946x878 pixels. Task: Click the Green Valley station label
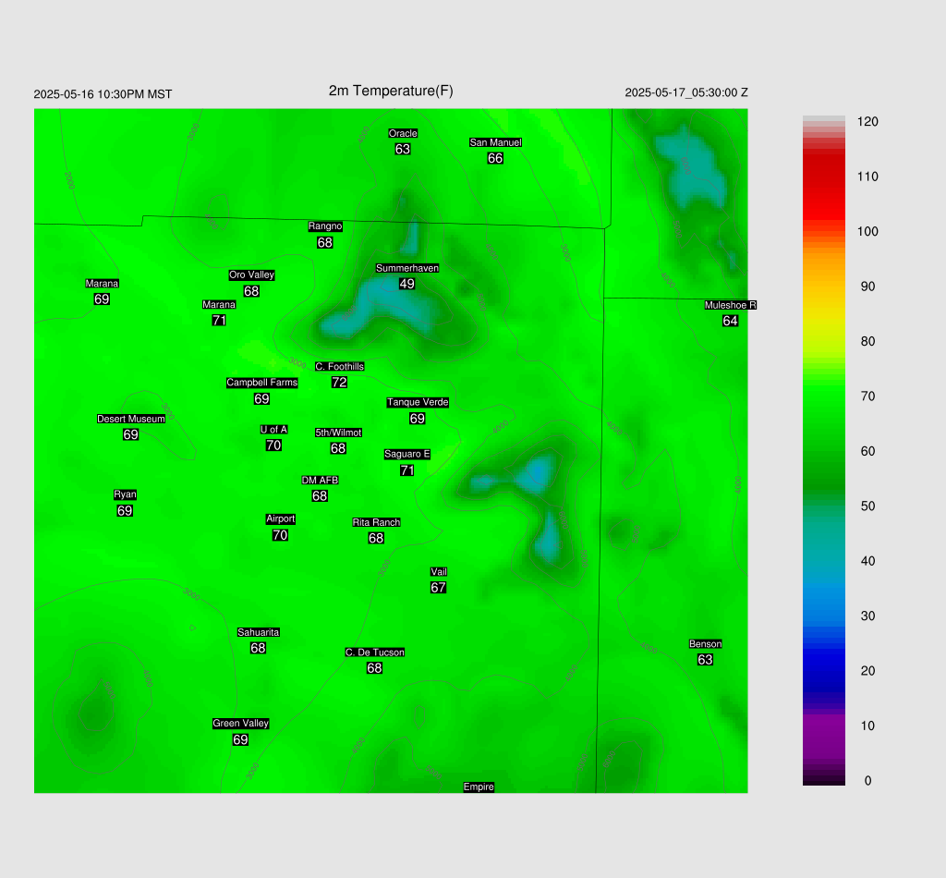241,724
